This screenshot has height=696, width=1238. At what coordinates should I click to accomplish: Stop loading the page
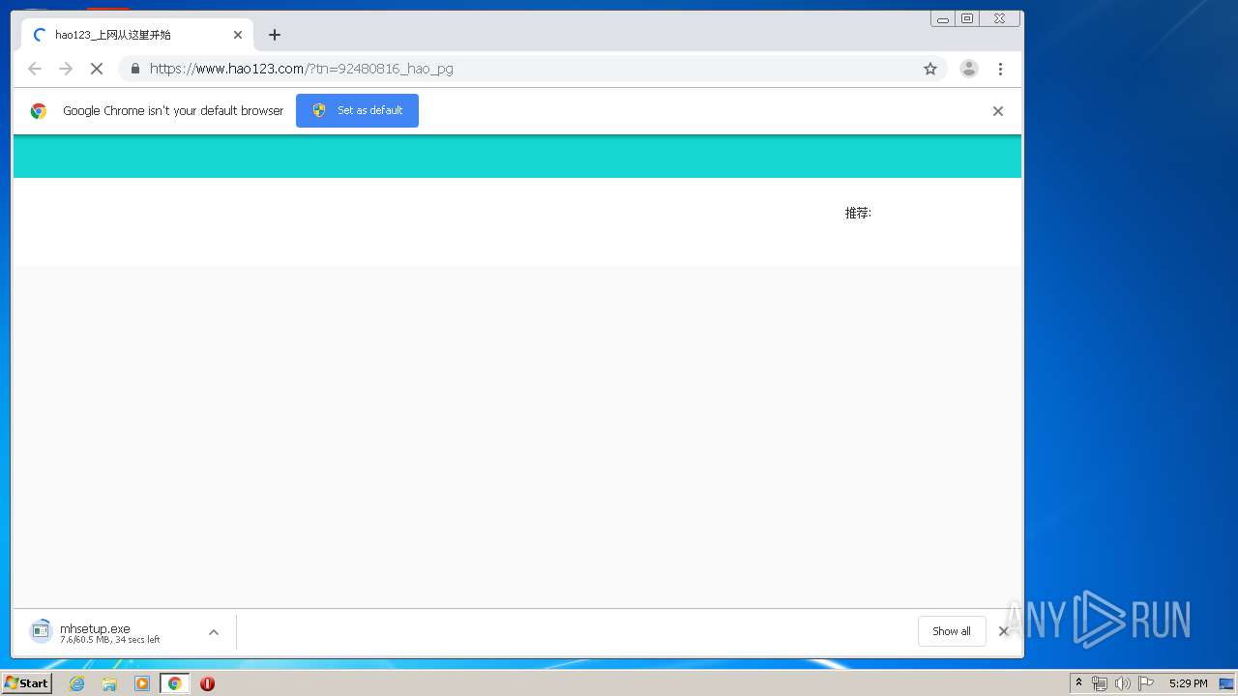(x=97, y=69)
